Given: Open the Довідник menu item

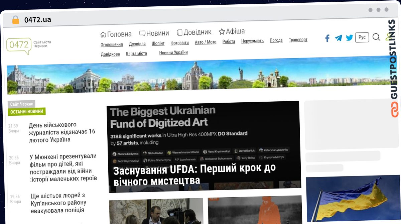Looking at the screenshot, I should click(194, 32).
